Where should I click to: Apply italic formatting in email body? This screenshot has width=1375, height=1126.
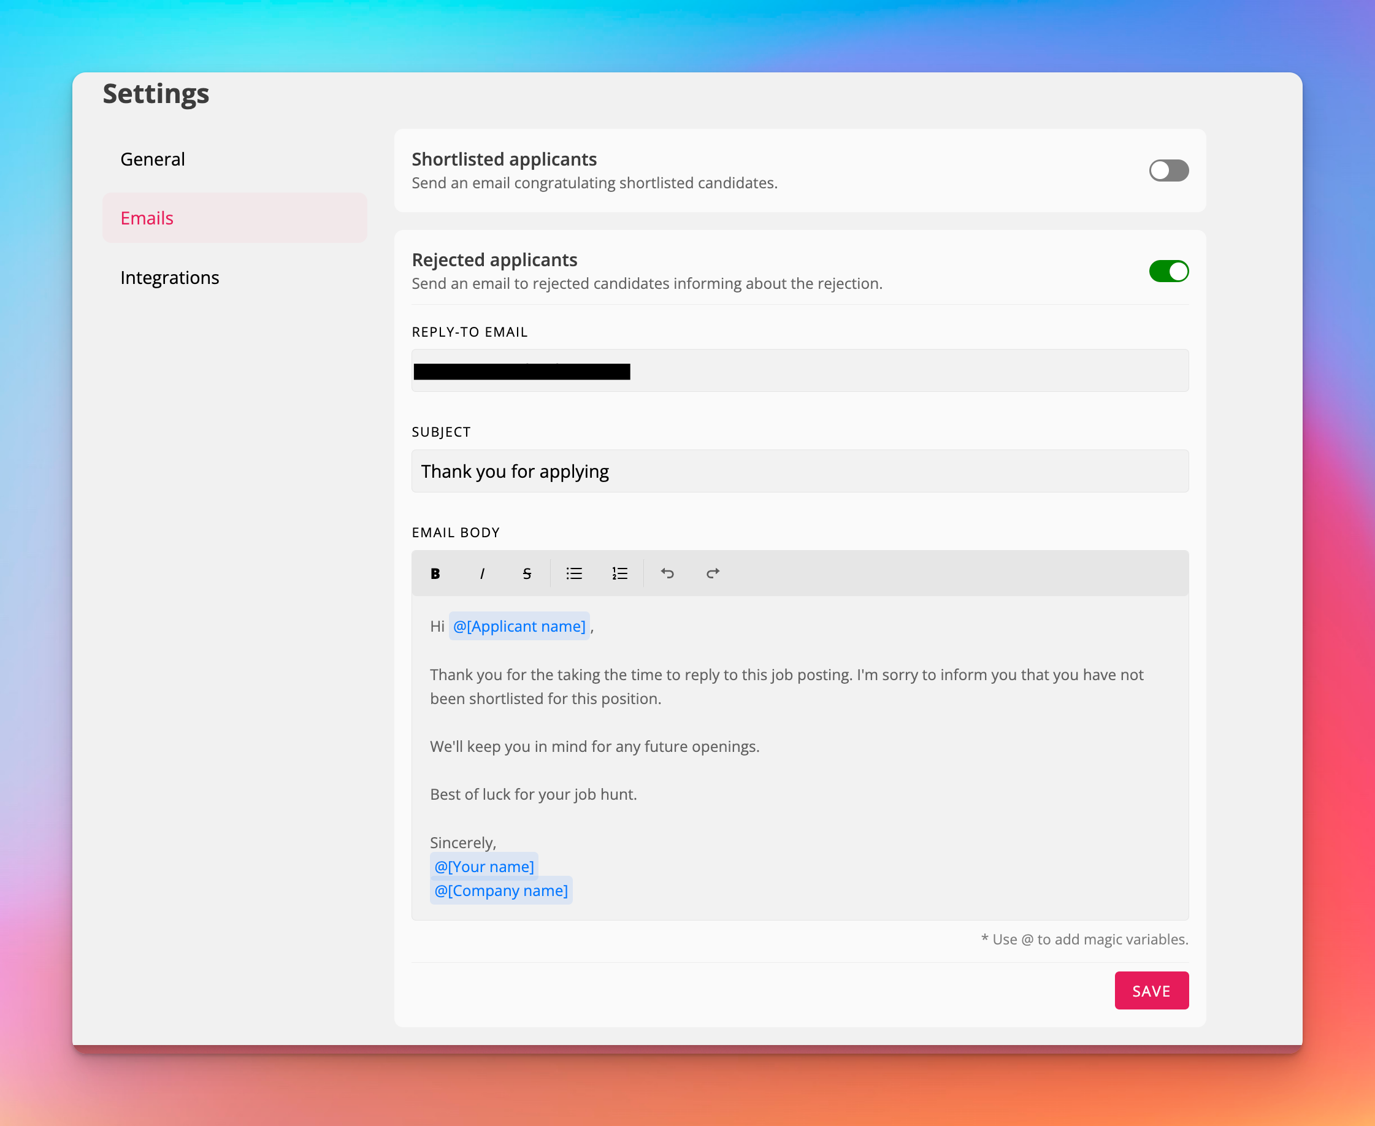pyautogui.click(x=482, y=573)
